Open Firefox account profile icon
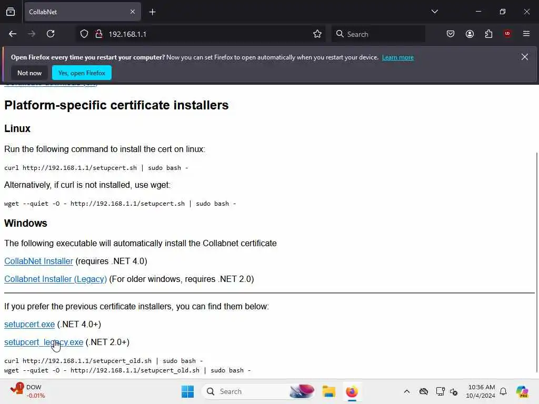 pyautogui.click(x=470, y=34)
